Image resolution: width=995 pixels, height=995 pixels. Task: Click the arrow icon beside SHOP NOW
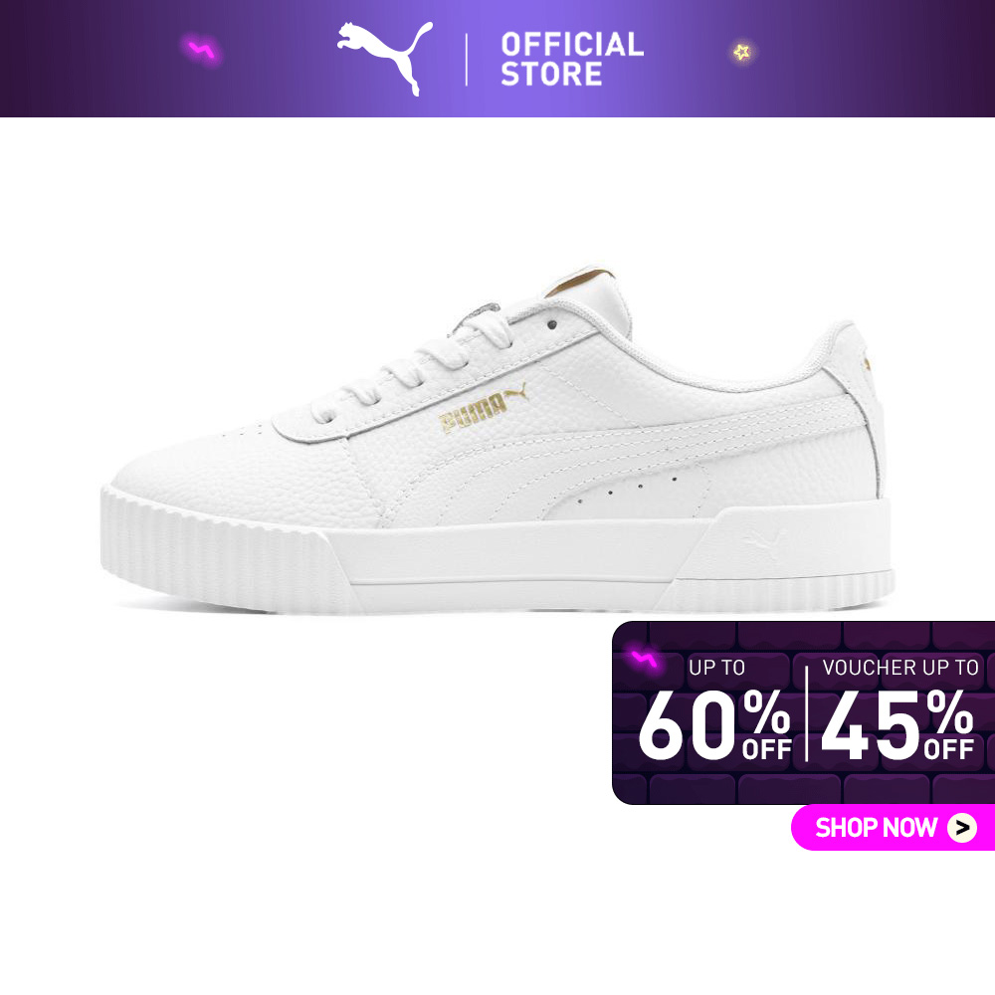(962, 828)
